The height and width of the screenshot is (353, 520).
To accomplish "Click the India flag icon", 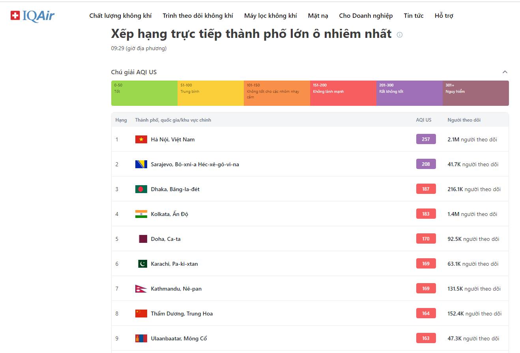I will click(141, 214).
